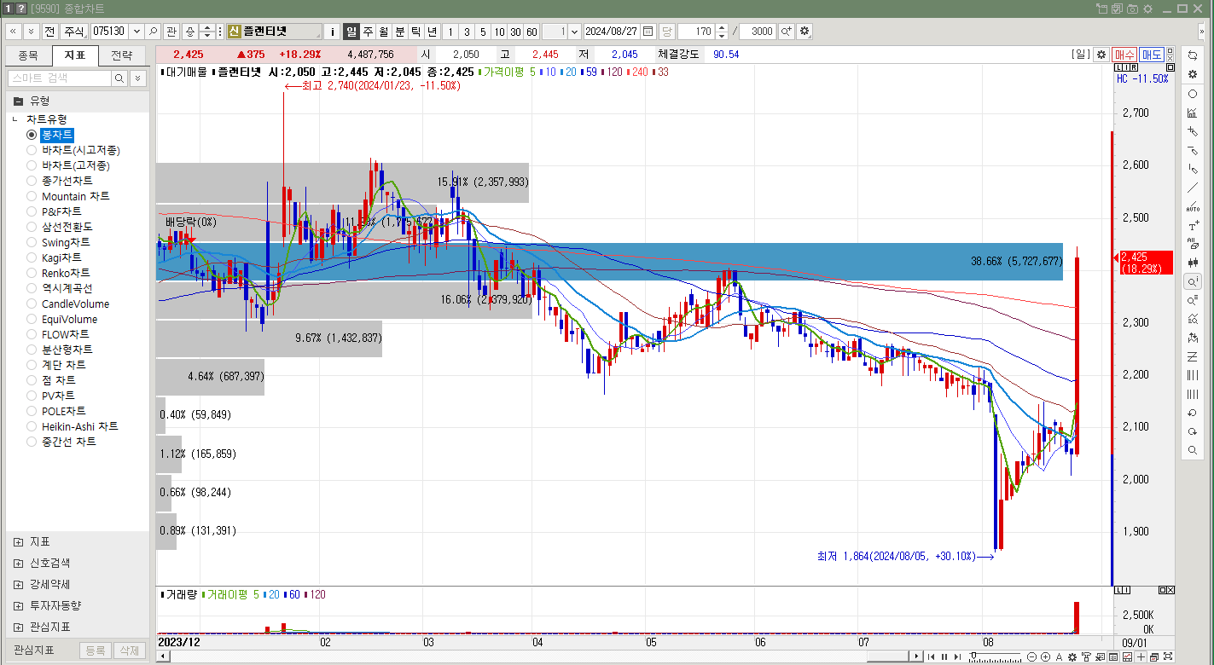Adjust the zoom slider on bottom toolbar

973,656
